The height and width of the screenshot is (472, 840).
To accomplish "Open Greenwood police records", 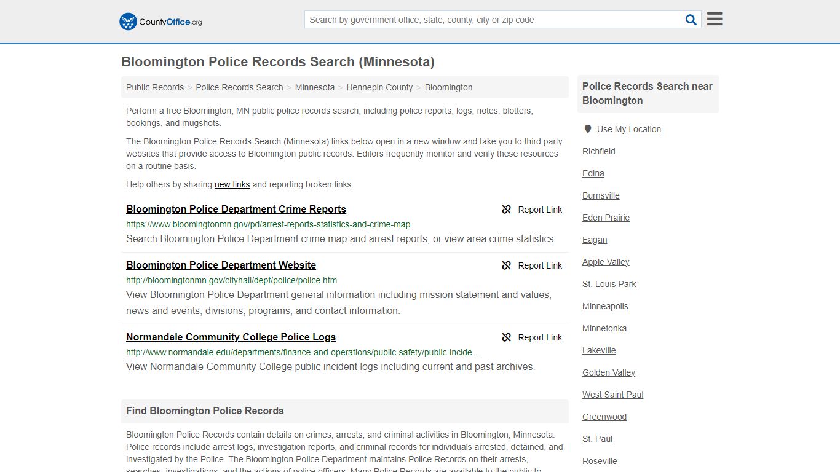I will 604,417.
